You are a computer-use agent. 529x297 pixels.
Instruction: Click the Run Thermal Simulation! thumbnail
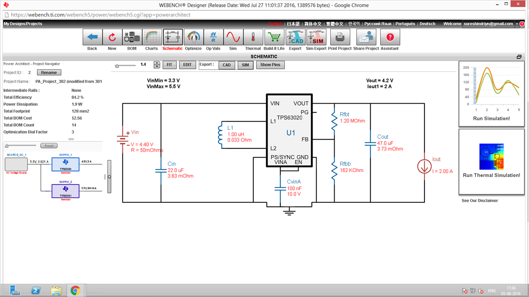tap(491, 161)
